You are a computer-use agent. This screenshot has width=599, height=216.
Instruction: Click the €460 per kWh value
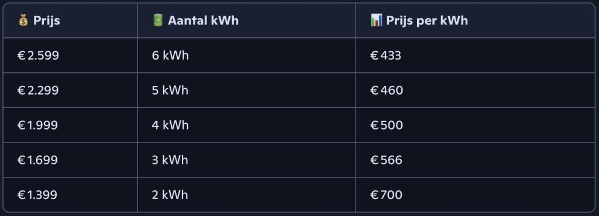[387, 90]
